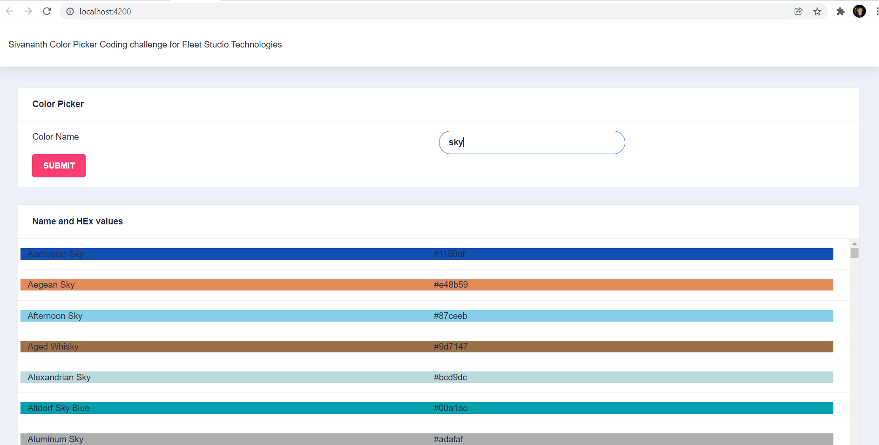Click the Color Picker section header
The height and width of the screenshot is (445, 879).
tap(58, 104)
